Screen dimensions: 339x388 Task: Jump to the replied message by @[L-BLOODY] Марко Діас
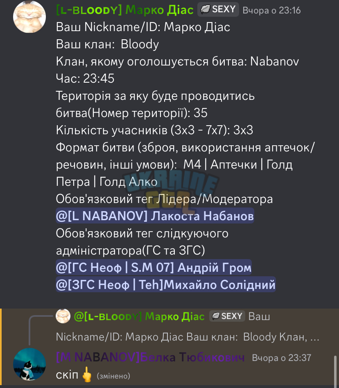click(x=139, y=316)
